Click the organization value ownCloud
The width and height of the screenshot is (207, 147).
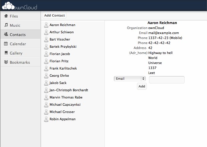(156, 28)
